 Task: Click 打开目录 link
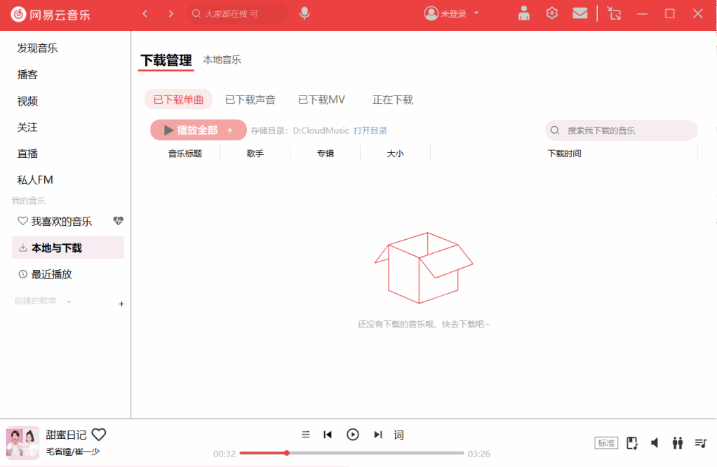[x=370, y=130]
